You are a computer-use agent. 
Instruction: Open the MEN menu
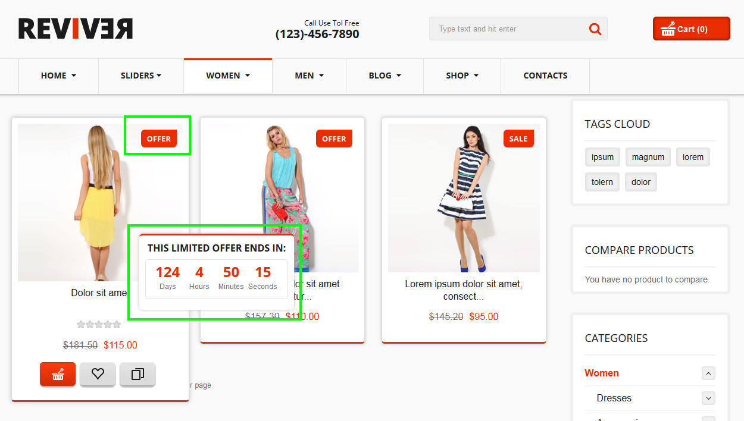[309, 76]
